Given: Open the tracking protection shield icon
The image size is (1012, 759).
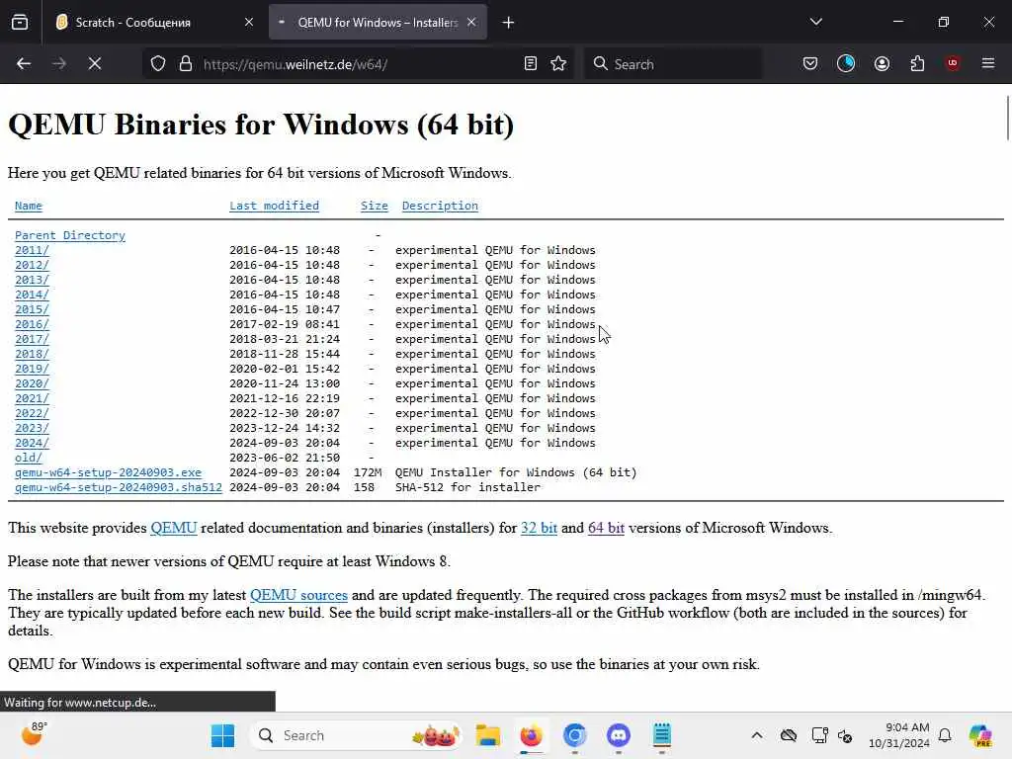Looking at the screenshot, I should [158, 63].
